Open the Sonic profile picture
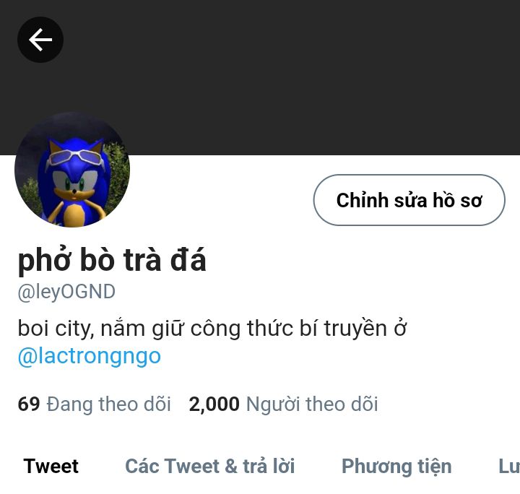 pyautogui.click(x=72, y=170)
